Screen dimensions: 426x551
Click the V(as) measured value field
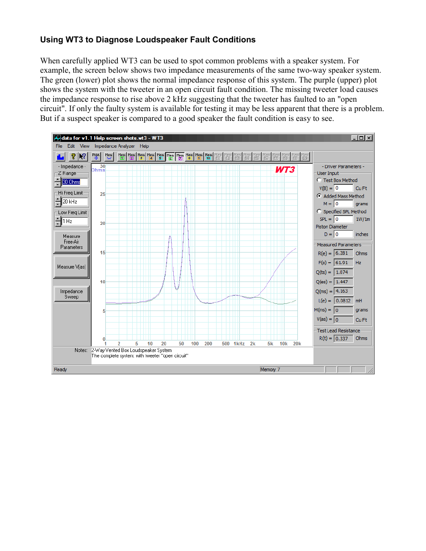point(343,320)
